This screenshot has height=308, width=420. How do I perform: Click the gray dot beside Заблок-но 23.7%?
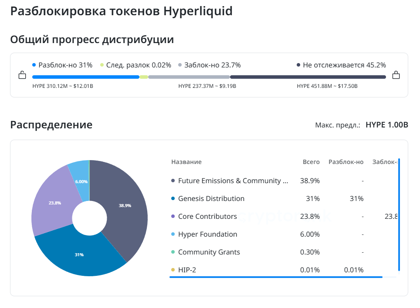click(x=180, y=65)
